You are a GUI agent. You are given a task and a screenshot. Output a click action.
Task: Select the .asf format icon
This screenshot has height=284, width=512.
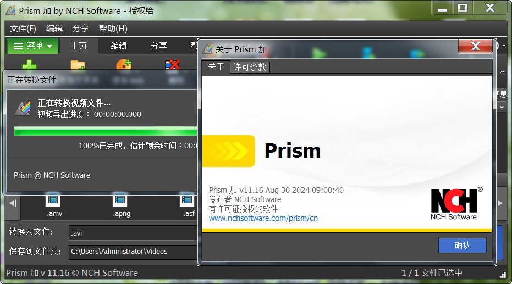click(x=187, y=200)
